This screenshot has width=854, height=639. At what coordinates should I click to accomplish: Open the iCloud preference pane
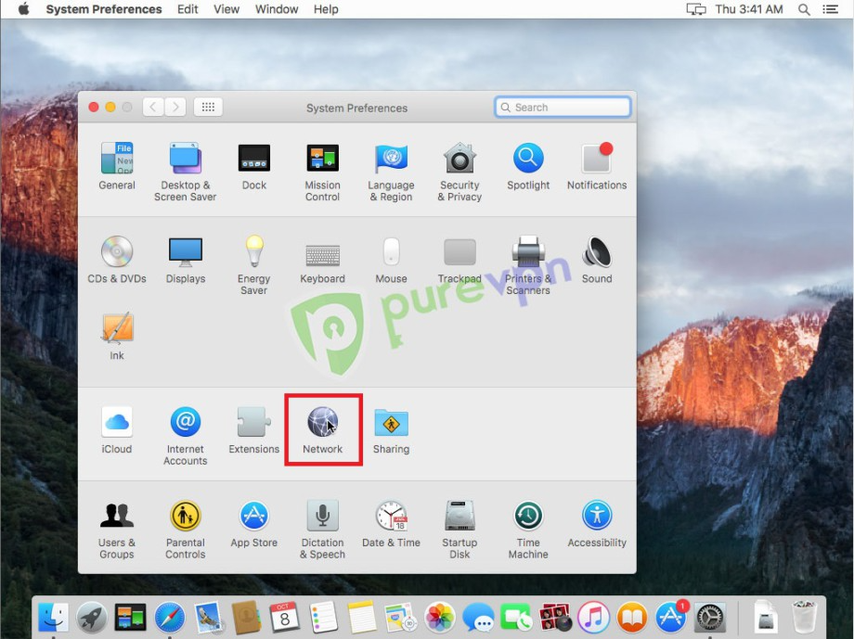pos(117,430)
